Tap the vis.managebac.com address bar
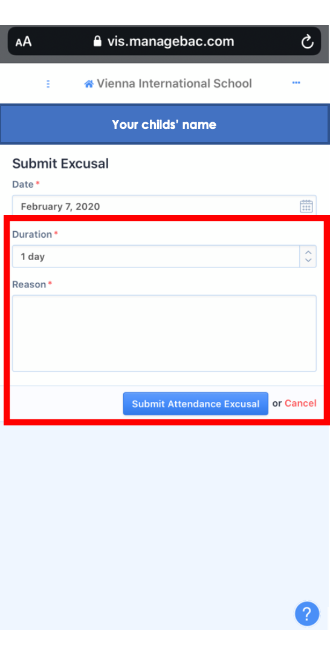 [164, 41]
